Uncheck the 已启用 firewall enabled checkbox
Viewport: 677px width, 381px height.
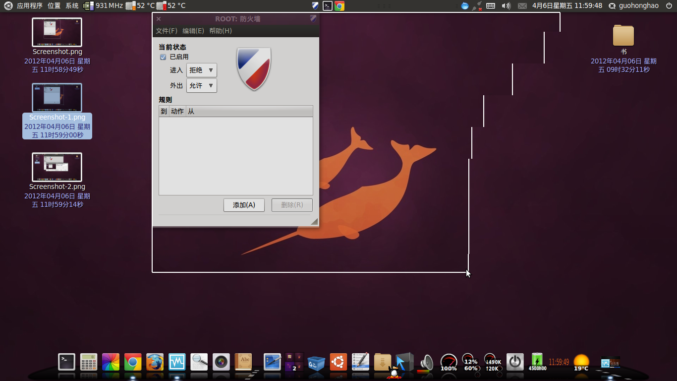coord(163,57)
